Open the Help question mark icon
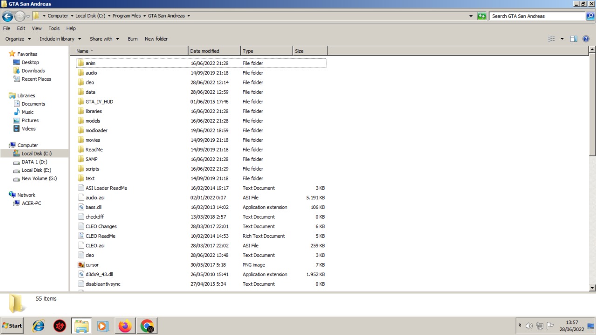 (x=586, y=39)
